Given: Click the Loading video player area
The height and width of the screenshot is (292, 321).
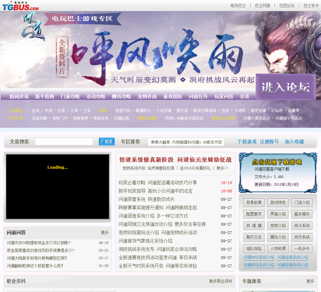Looking at the screenshot, I should click(x=58, y=187).
